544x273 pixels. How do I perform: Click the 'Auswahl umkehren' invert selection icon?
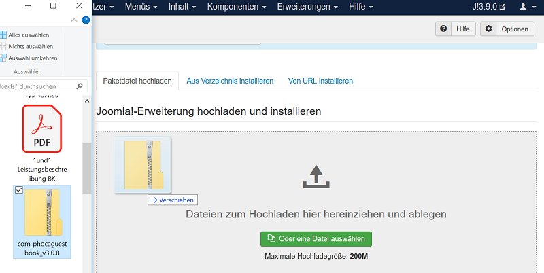click(3, 58)
